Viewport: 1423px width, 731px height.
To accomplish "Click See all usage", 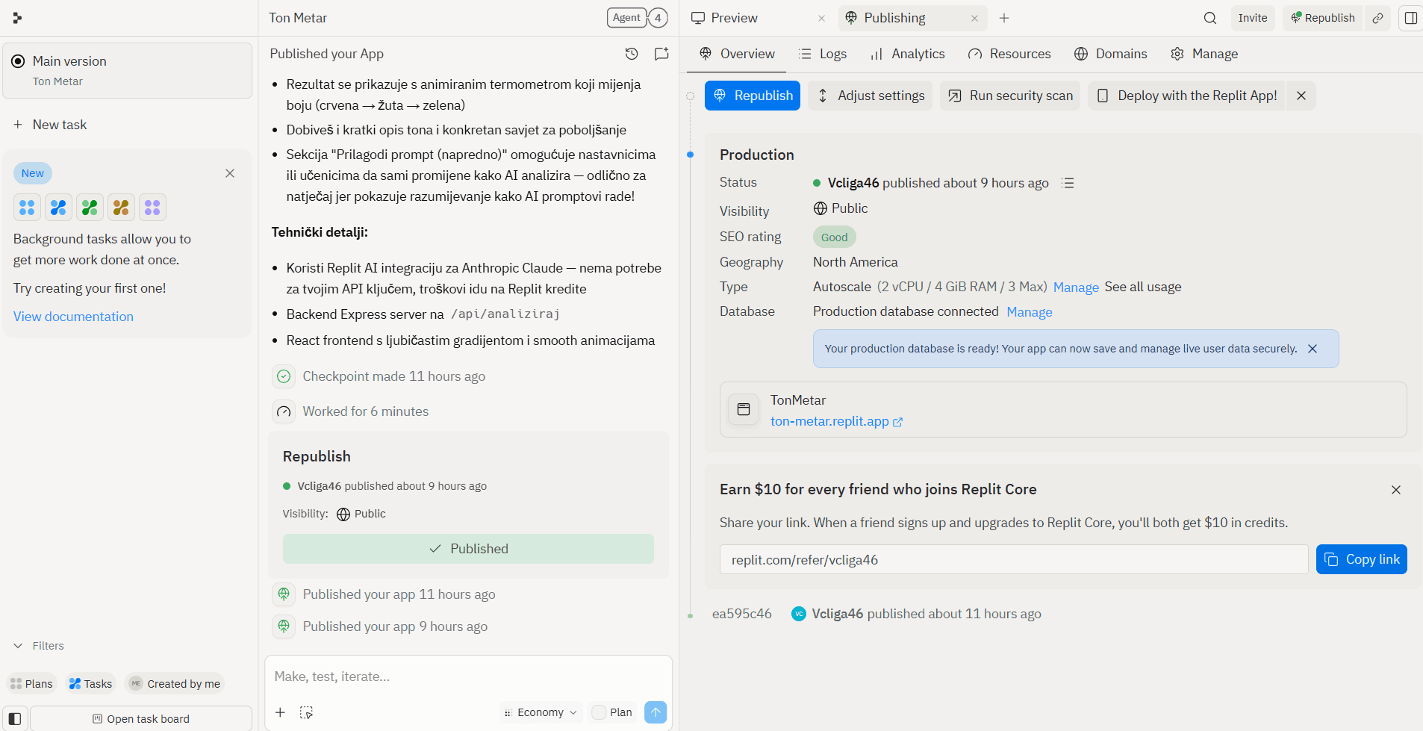I will pyautogui.click(x=1143, y=287).
